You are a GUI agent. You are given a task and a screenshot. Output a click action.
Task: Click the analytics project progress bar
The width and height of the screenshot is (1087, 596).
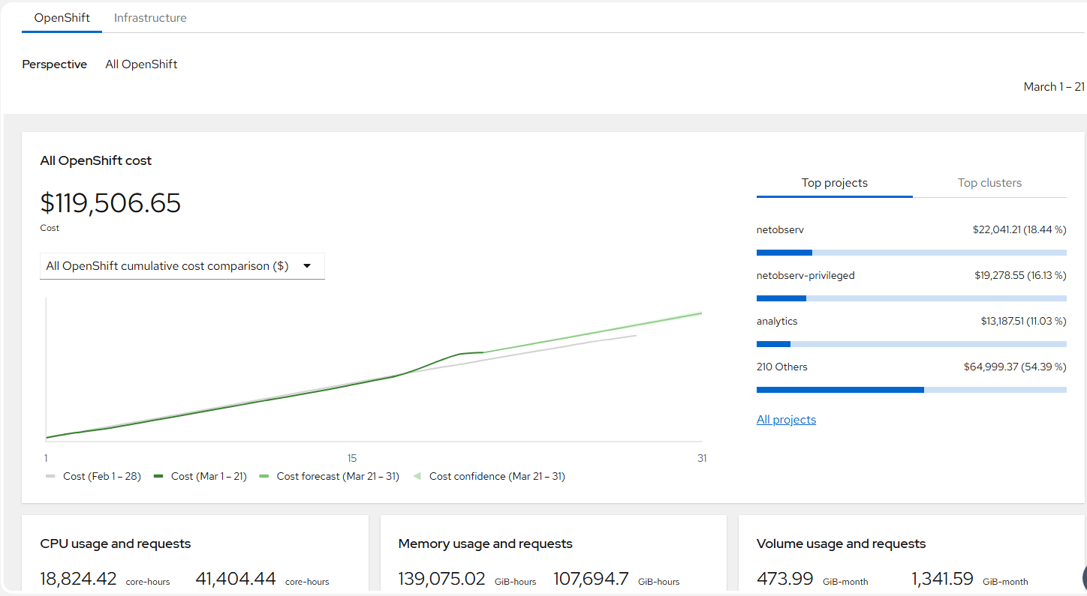tap(911, 344)
